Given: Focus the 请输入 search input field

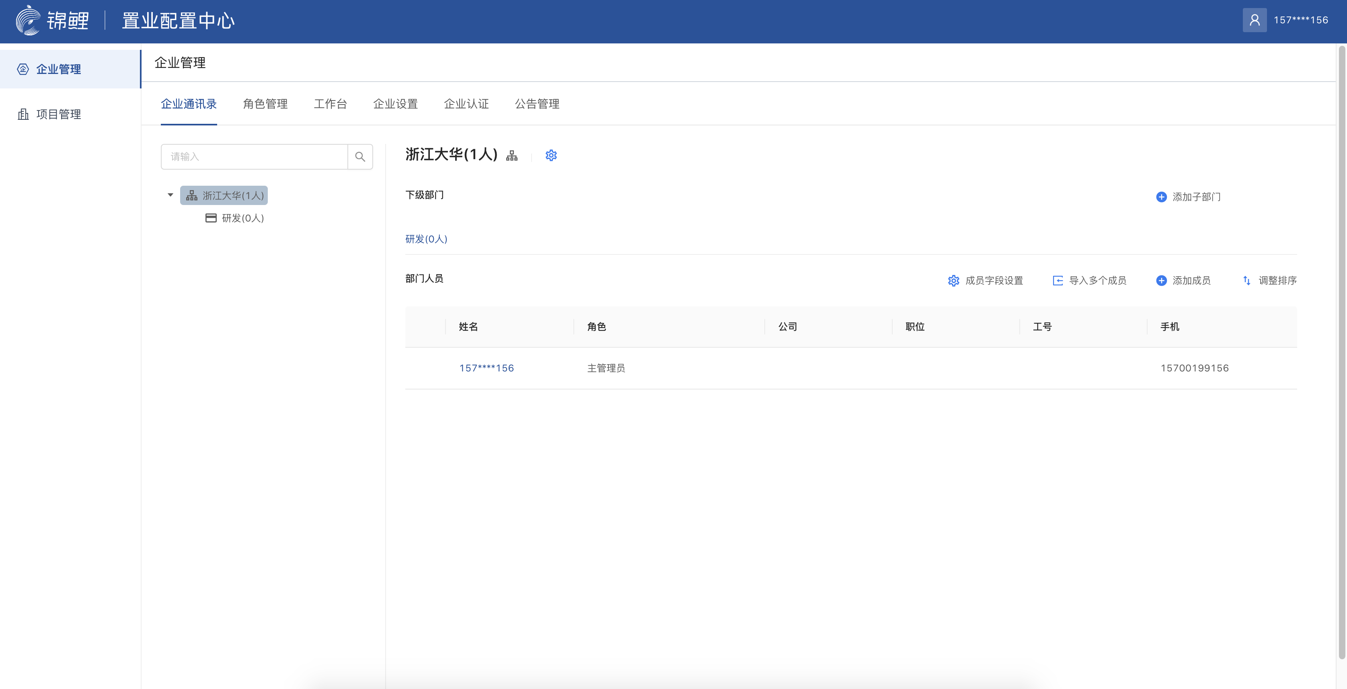Looking at the screenshot, I should [x=254, y=157].
